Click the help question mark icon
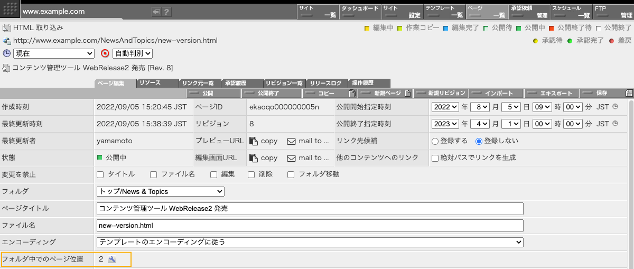Image resolution: width=634 pixels, height=269 pixels. point(166,12)
